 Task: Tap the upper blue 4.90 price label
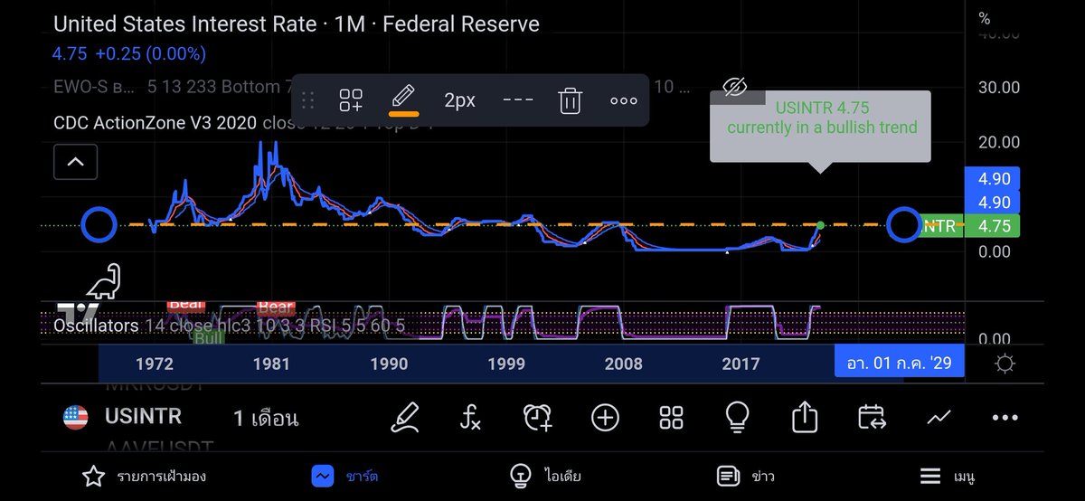click(x=992, y=178)
